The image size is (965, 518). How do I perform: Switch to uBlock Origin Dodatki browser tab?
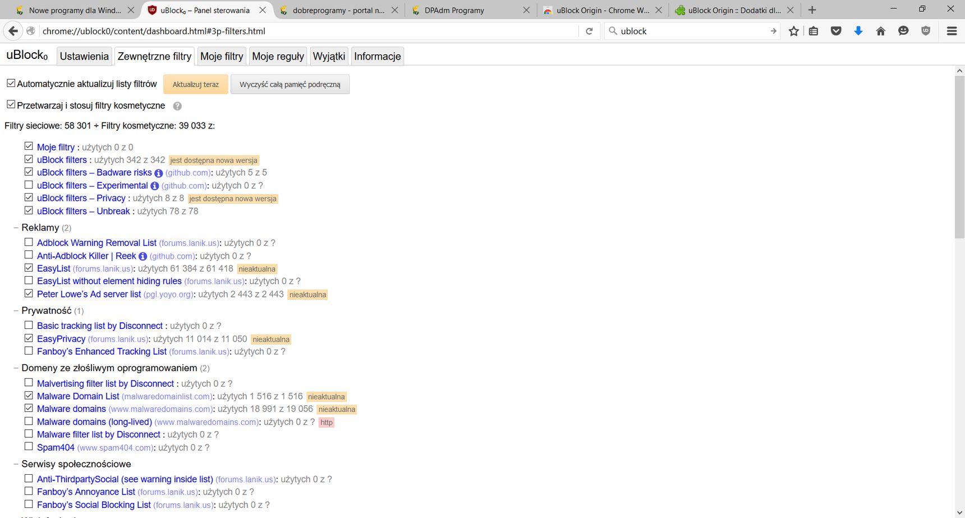(x=734, y=10)
